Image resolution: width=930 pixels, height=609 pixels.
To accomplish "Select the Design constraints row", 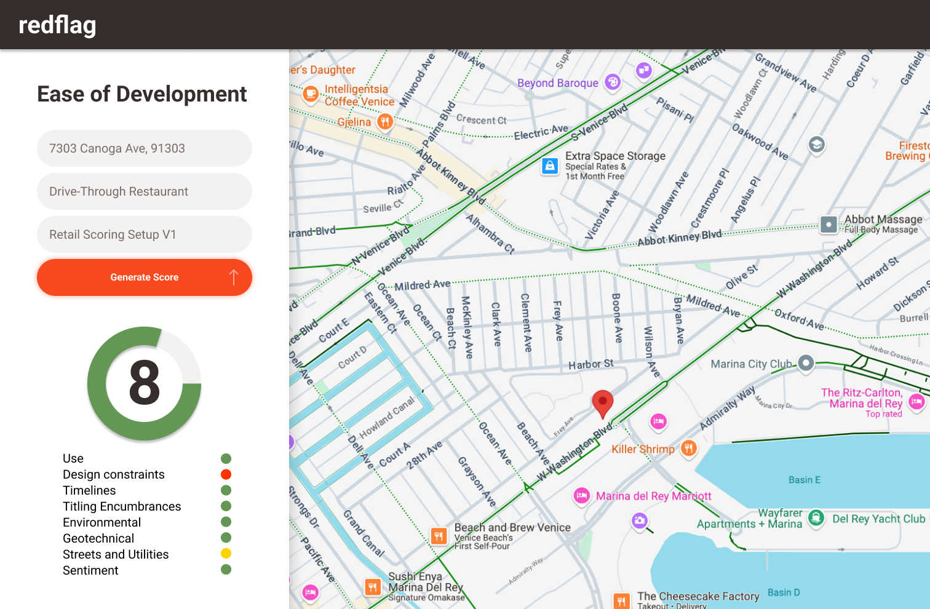I will [x=146, y=474].
